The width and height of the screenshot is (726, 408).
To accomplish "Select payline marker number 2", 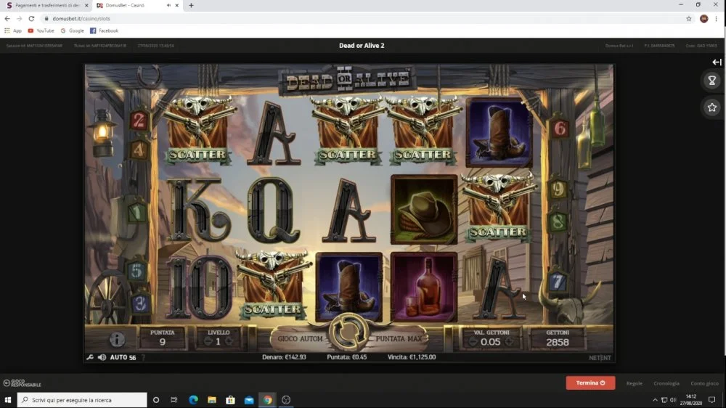I will 138,121.
